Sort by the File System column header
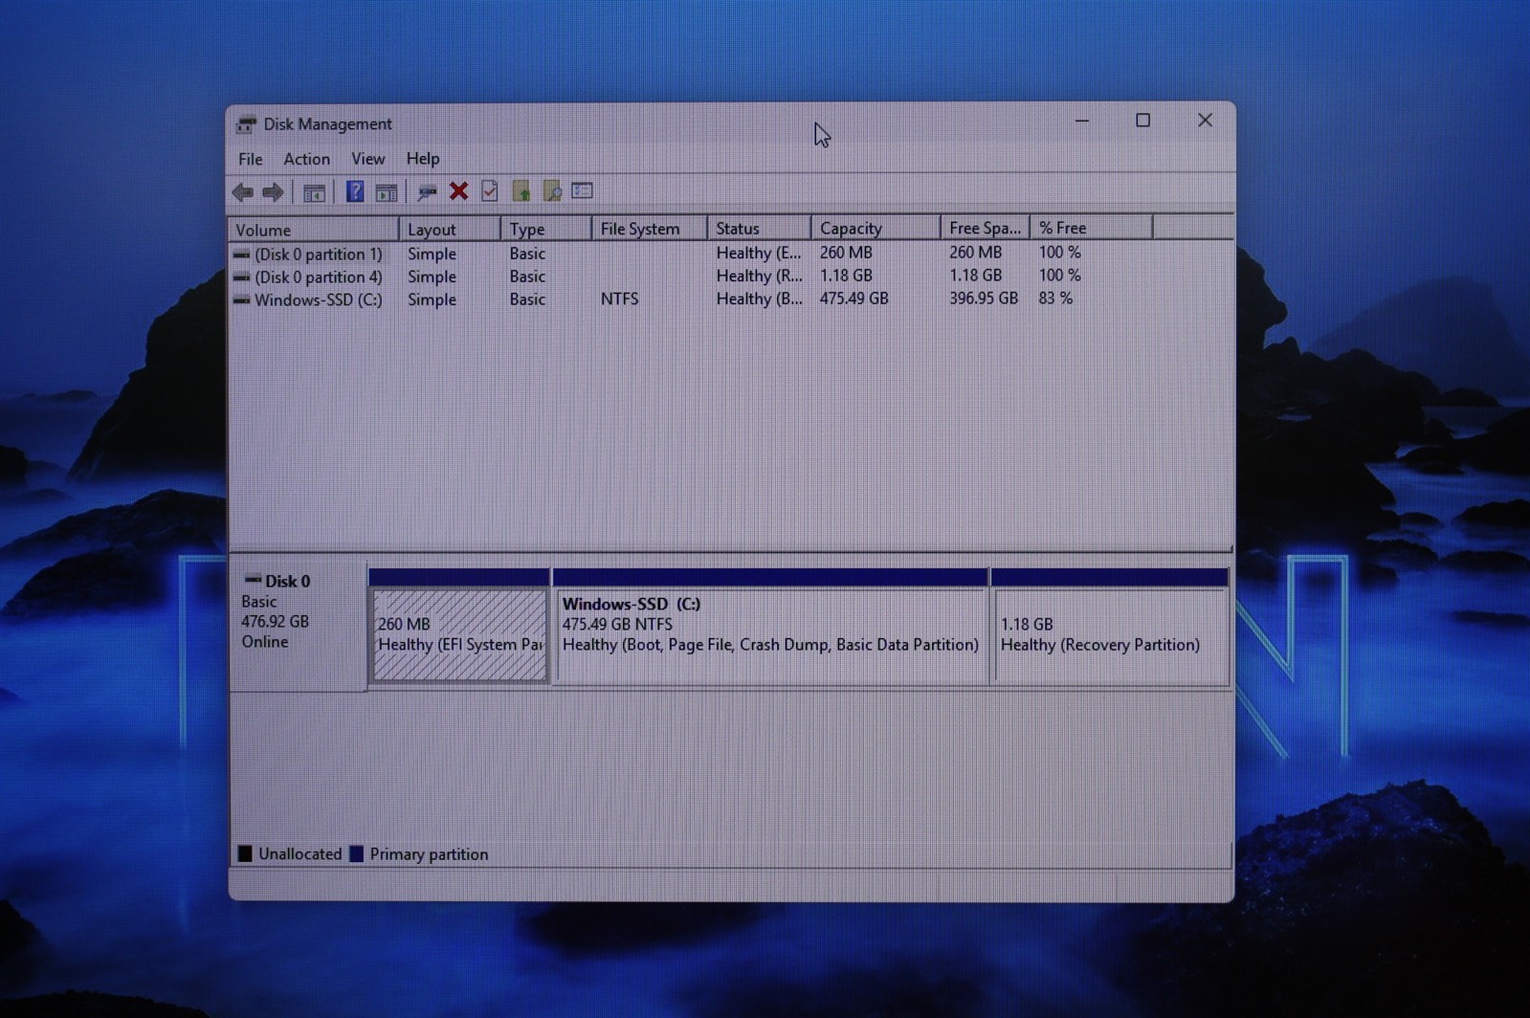 click(x=650, y=229)
